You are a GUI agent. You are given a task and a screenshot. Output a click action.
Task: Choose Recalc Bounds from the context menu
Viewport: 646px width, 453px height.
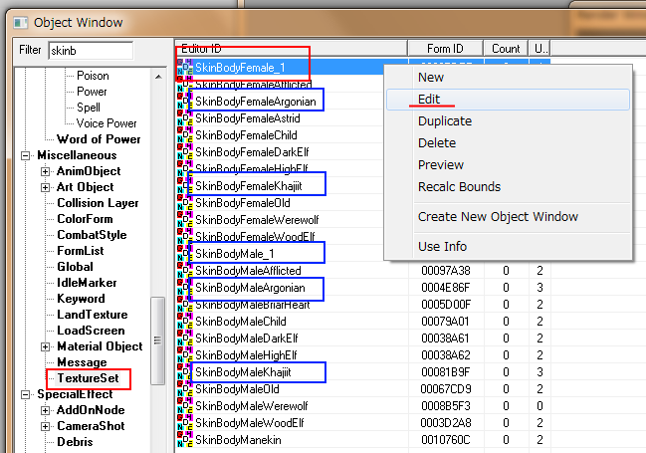coord(508,187)
